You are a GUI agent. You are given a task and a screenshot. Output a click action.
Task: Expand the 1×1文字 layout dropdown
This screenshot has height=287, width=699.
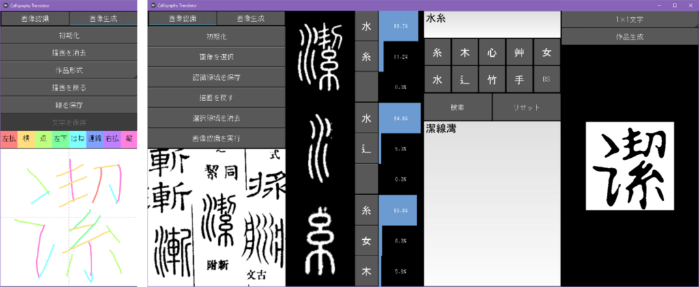(629, 19)
